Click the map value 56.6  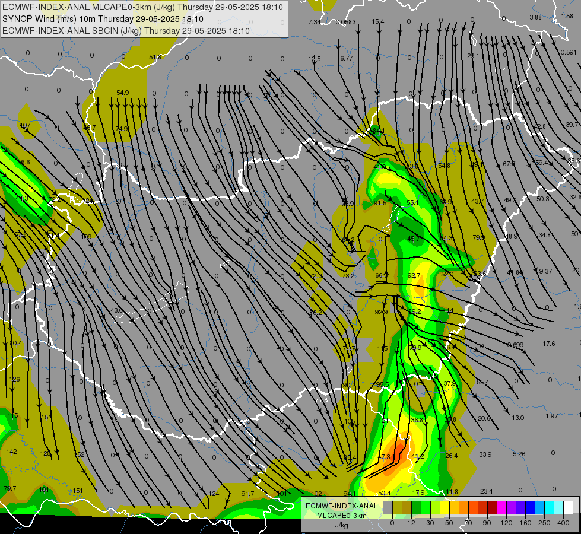(x=24, y=163)
